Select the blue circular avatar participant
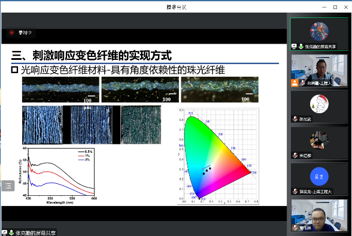 (319, 176)
